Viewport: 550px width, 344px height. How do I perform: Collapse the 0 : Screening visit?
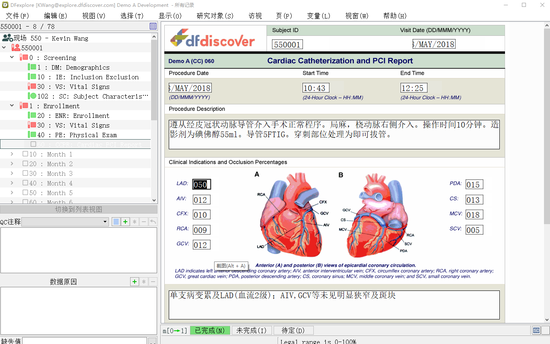pos(12,58)
